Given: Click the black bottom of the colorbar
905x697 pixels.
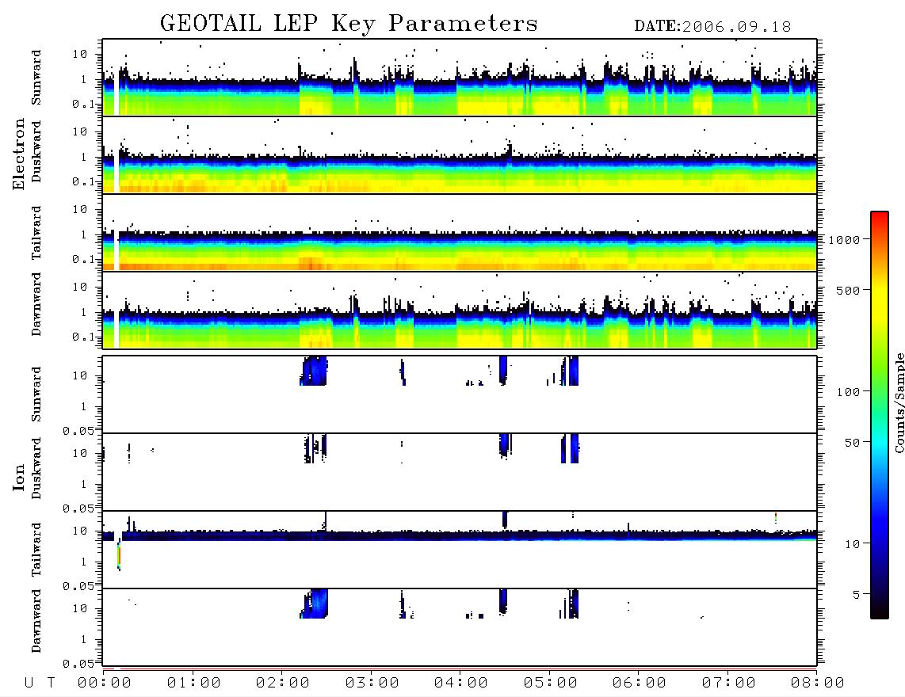Looking at the screenshot, I should (x=880, y=611).
